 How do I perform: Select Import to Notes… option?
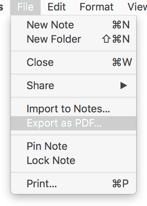tap(73, 109)
